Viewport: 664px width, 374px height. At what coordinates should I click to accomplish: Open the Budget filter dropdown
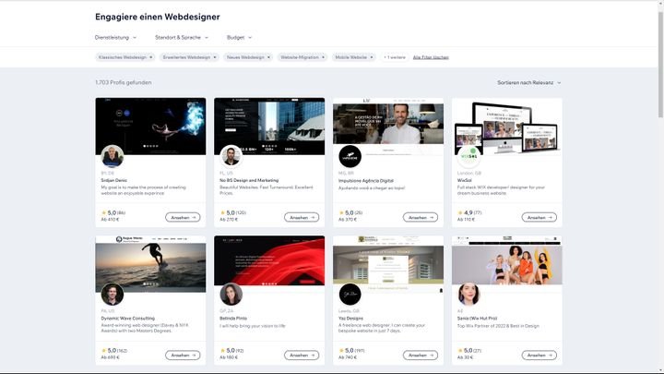pos(239,37)
